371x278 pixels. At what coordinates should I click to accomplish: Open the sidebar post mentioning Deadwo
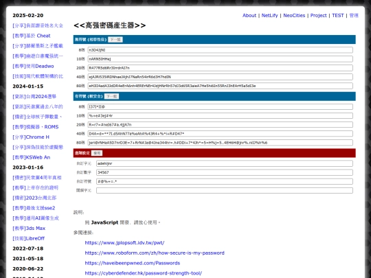tap(33, 66)
